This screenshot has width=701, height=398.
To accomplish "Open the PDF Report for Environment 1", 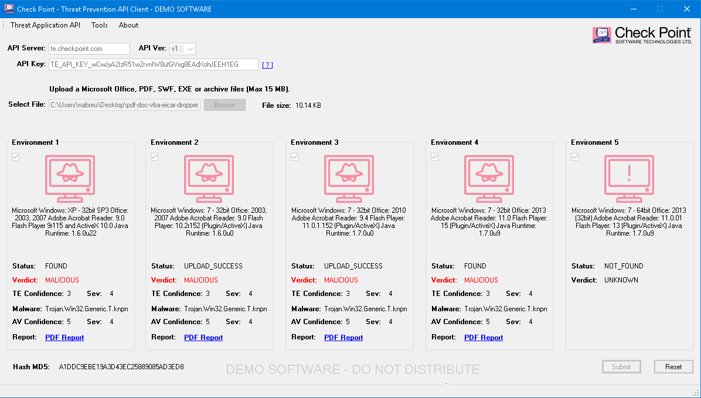I will (x=64, y=337).
